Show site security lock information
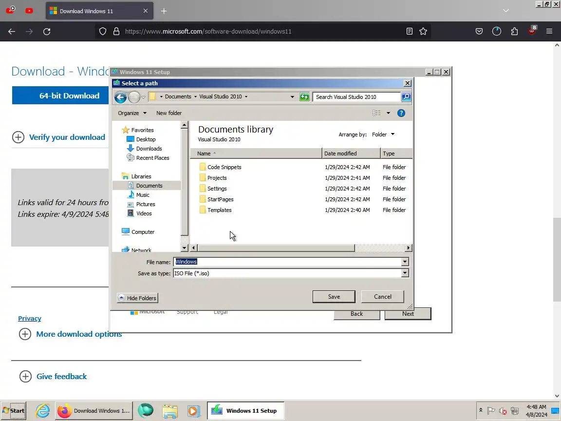Viewport: 561px width, 421px height. click(x=116, y=32)
